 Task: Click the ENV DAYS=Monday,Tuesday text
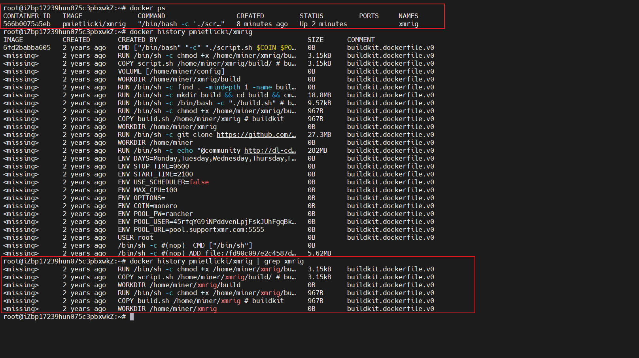pos(207,158)
